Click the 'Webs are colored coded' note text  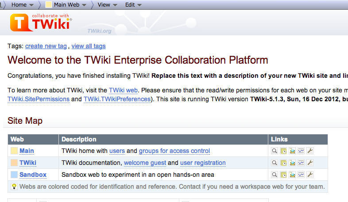[x=172, y=187]
